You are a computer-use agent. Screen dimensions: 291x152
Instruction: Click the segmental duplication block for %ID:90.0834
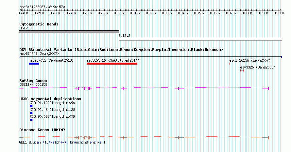pos(31,120)
